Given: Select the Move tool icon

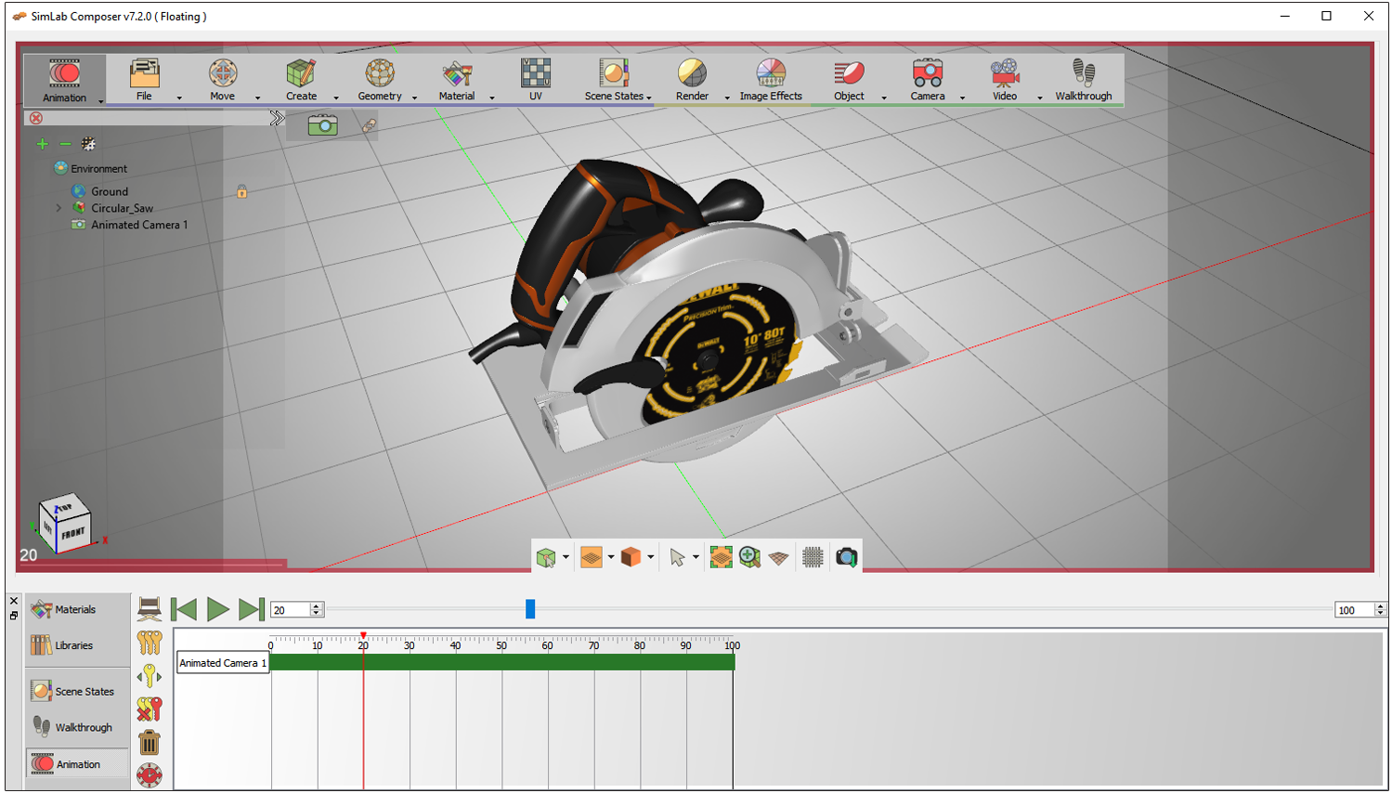Looking at the screenshot, I should (222, 73).
